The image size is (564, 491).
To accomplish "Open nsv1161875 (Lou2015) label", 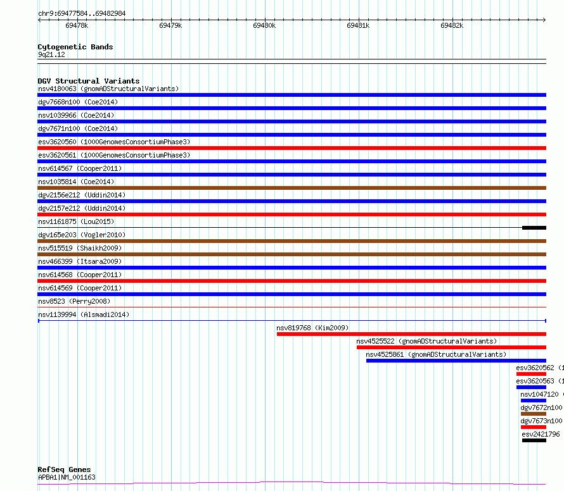I will pyautogui.click(x=76, y=221).
